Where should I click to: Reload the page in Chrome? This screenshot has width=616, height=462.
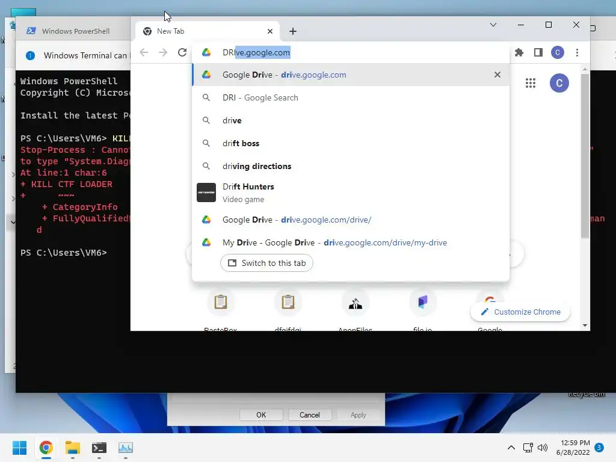click(182, 52)
